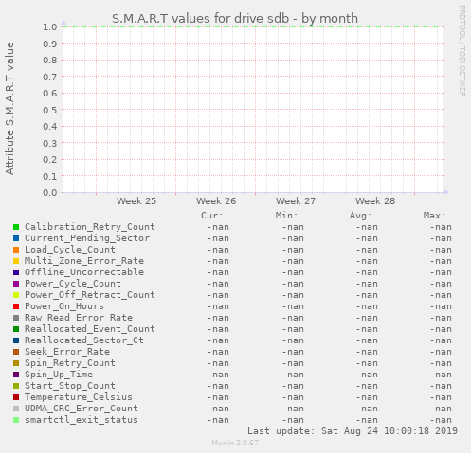Screen dimensions: 471x453
Task: Select the Spin_Retry_Count legend label
Action: click(70, 363)
